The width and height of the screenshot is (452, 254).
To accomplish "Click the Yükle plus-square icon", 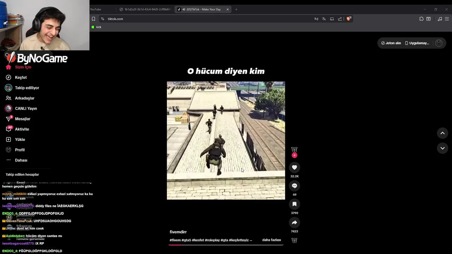I will (8, 139).
